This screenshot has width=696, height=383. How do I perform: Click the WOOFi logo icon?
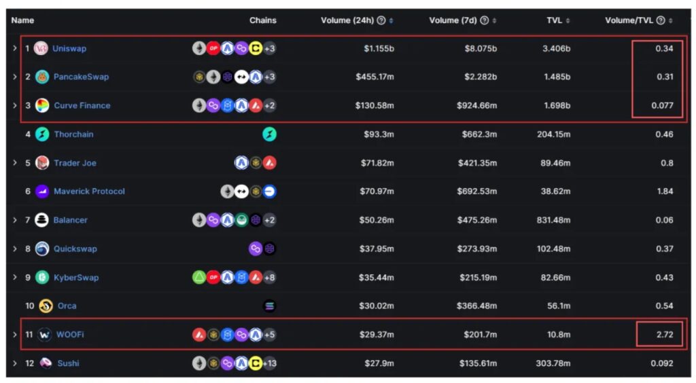click(44, 335)
